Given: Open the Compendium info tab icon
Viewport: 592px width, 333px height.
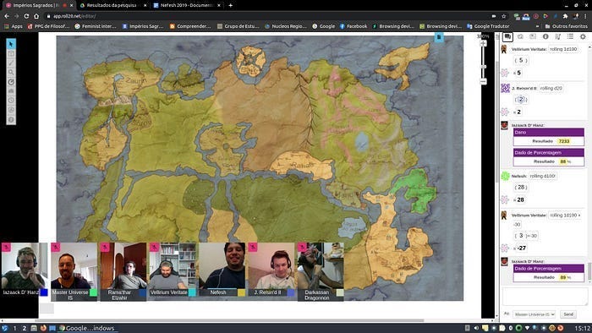Looking at the screenshot, I should coord(545,36).
